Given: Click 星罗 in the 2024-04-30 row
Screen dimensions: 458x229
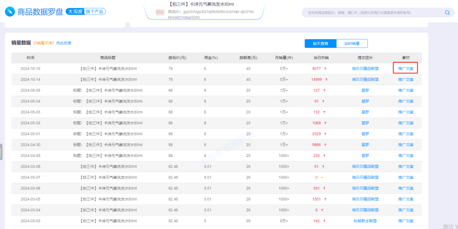Looking at the screenshot, I should pyautogui.click(x=365, y=145).
